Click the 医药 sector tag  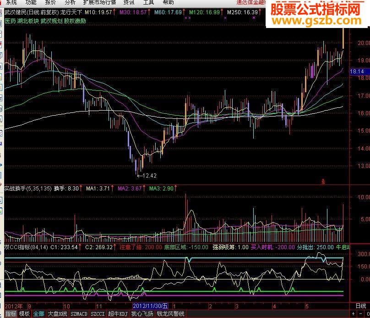10,21
